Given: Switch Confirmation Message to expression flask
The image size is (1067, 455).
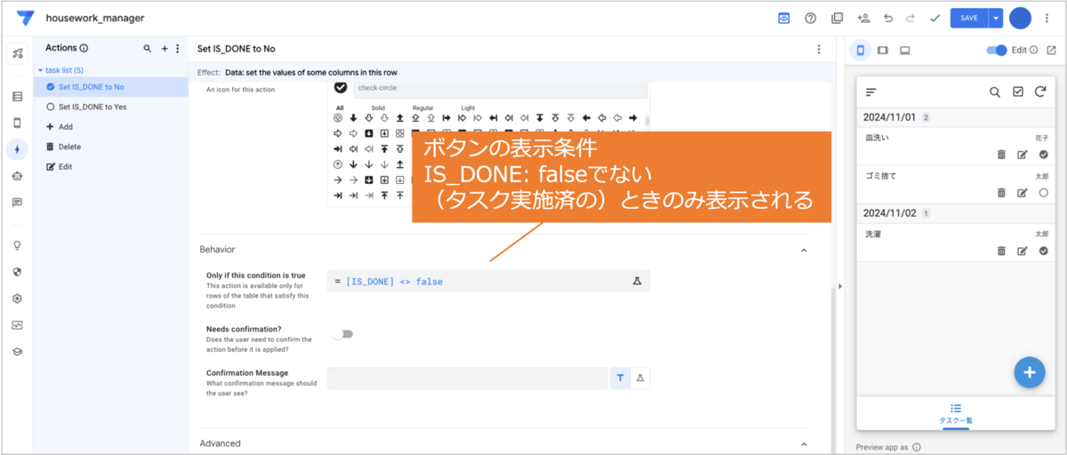Looking at the screenshot, I should (640, 379).
